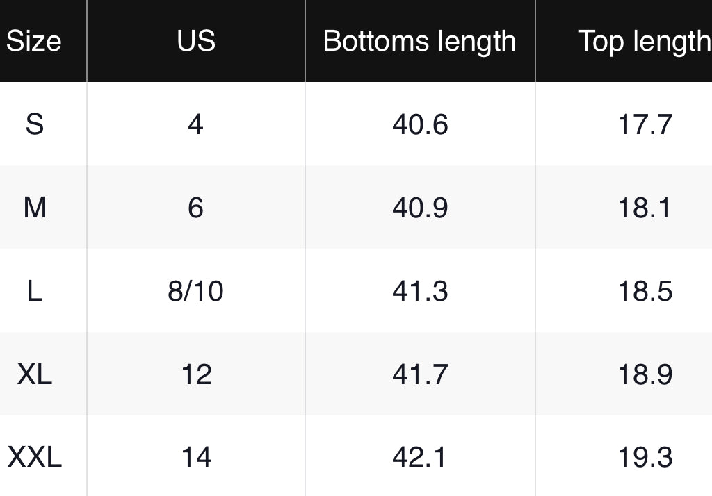Select the M size cell

point(35,208)
